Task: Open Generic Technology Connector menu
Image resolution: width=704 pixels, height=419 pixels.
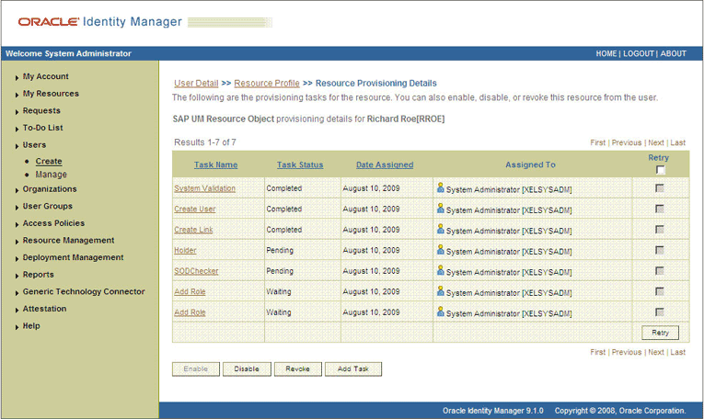Action: coord(84,291)
